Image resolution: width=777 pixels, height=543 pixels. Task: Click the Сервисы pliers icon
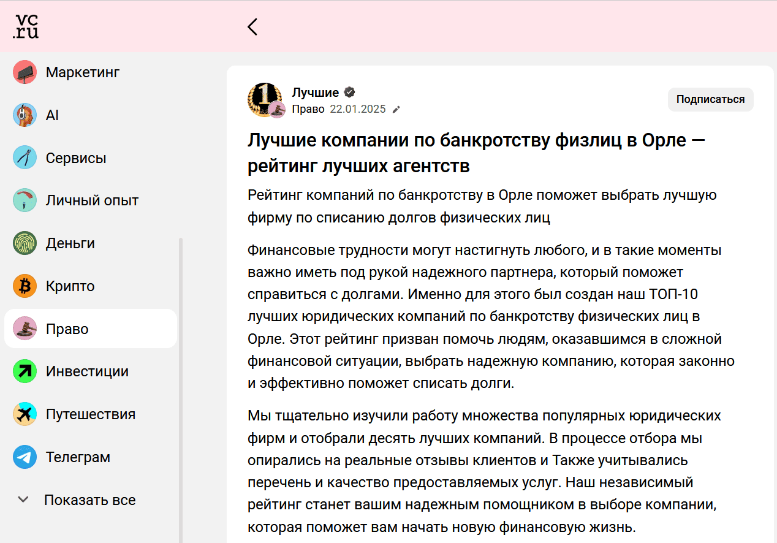point(25,158)
